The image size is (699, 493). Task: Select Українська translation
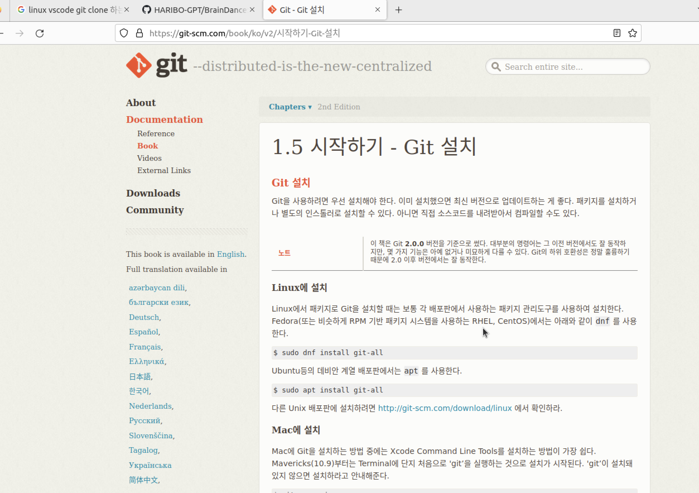tap(150, 465)
